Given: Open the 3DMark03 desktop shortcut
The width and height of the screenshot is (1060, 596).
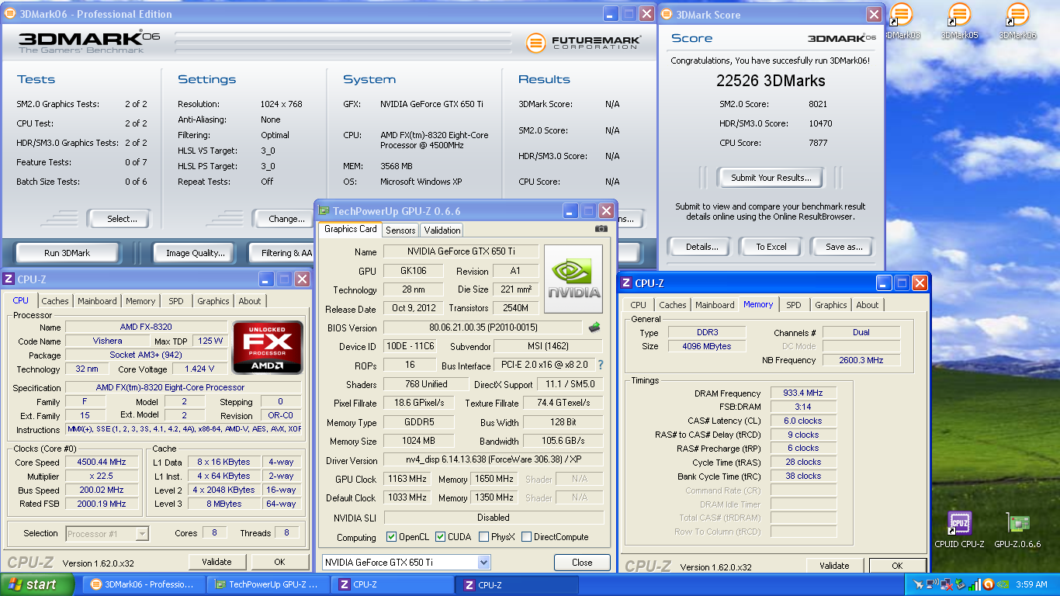Looking at the screenshot, I should coord(901,21).
